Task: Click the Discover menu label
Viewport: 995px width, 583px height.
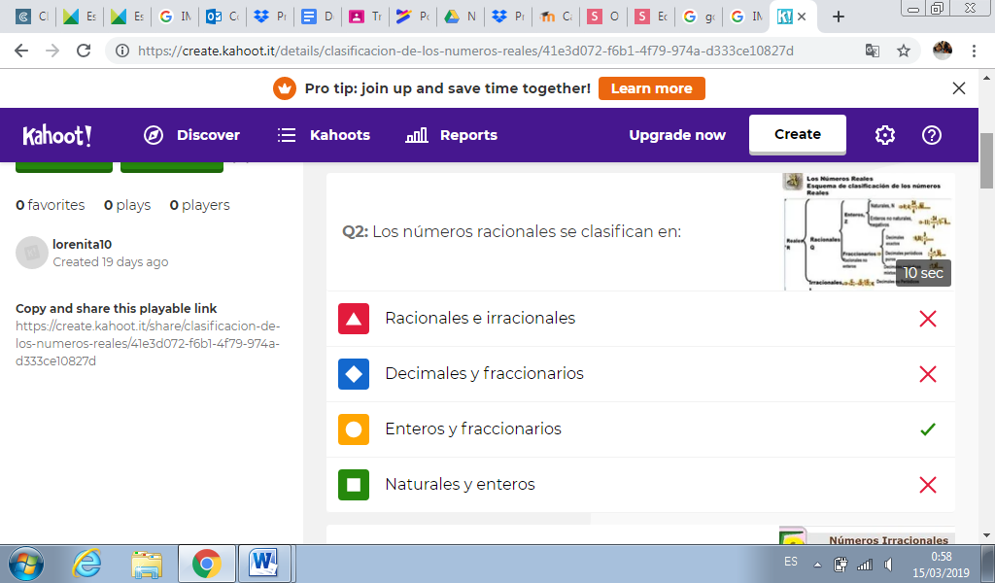Action: point(208,135)
